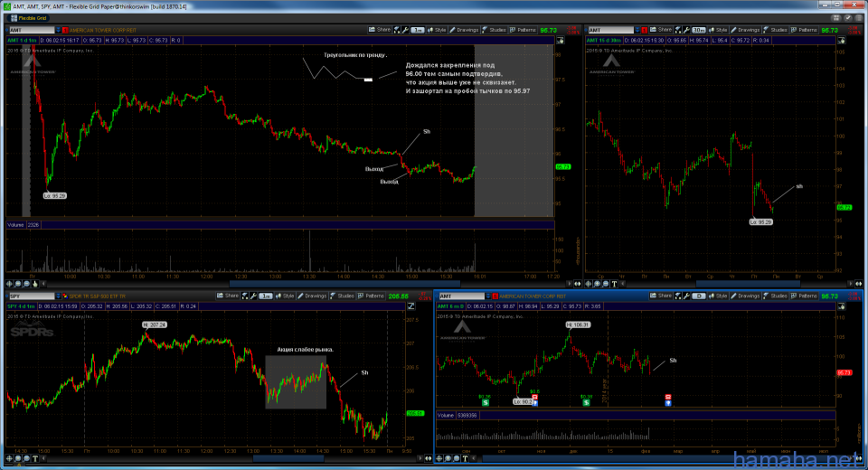Open Drawings menu on AMT 30m chart

pyautogui.click(x=745, y=30)
